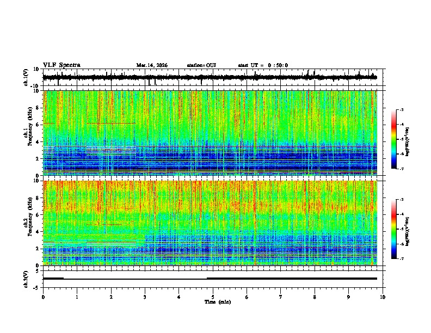Click the ch.3 black voltage trace
The width and height of the screenshot is (431, 333).
click(210, 279)
